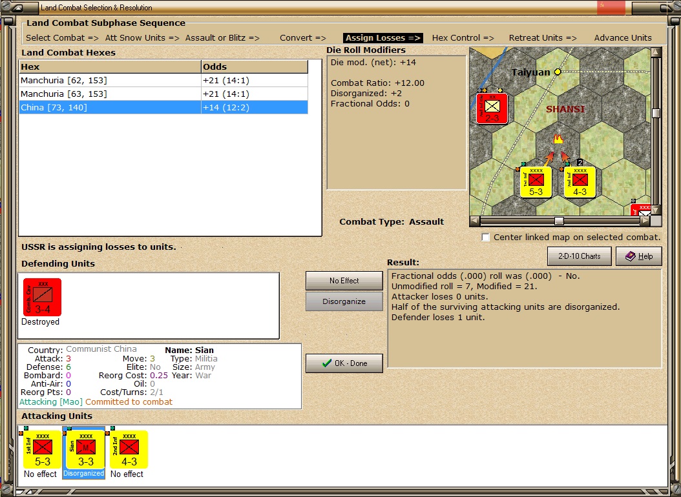Image resolution: width=681 pixels, height=497 pixels.
Task: Click the green checkmark on OK - Done
Action: (326, 363)
